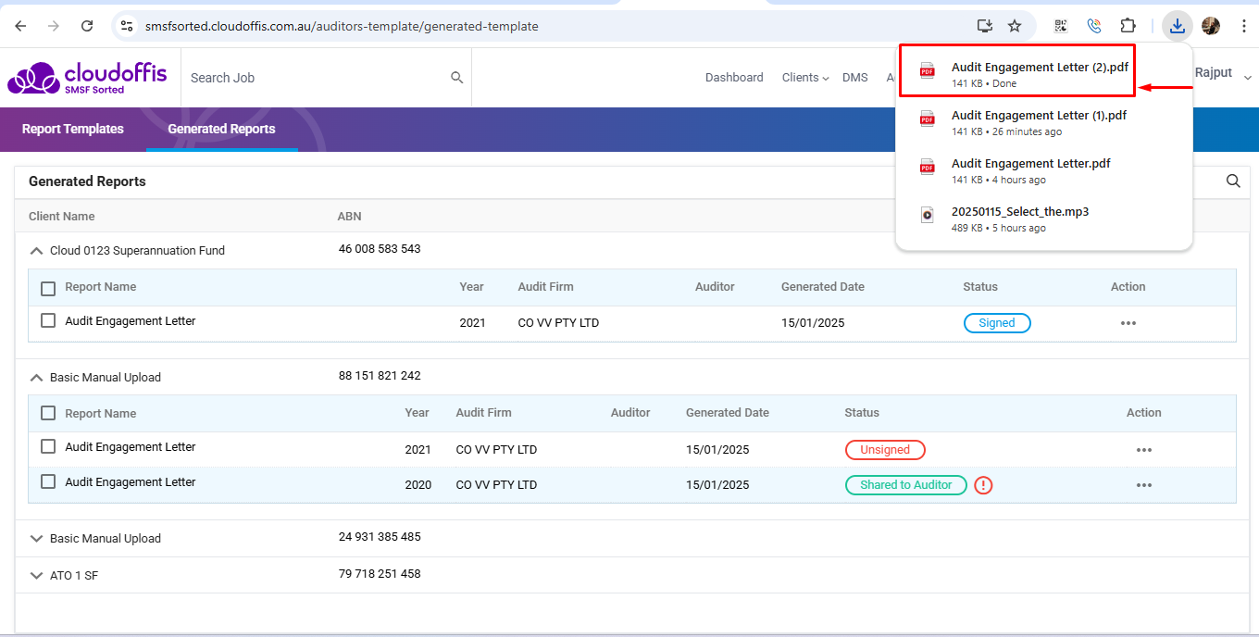The width and height of the screenshot is (1259, 637).
Task: Tick the Signed 2021 Audit Engagement Letter checkbox
Action: pyautogui.click(x=48, y=320)
